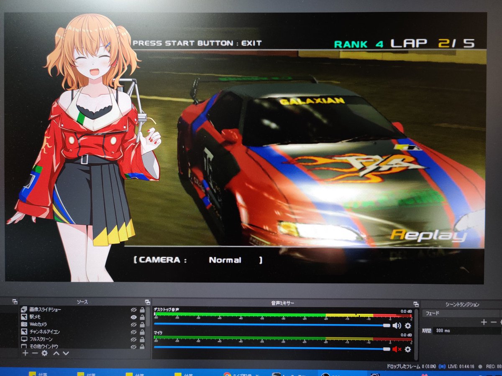The width and height of the screenshot is (502, 376).
Task: Click the チャンネルアイコン image source icon
Action: tap(24, 332)
